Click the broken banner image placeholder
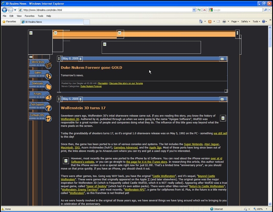This screenshot has width=273, height=212. pos(151,47)
